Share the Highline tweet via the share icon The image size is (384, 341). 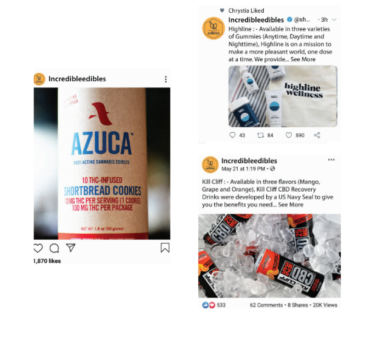[317, 135]
